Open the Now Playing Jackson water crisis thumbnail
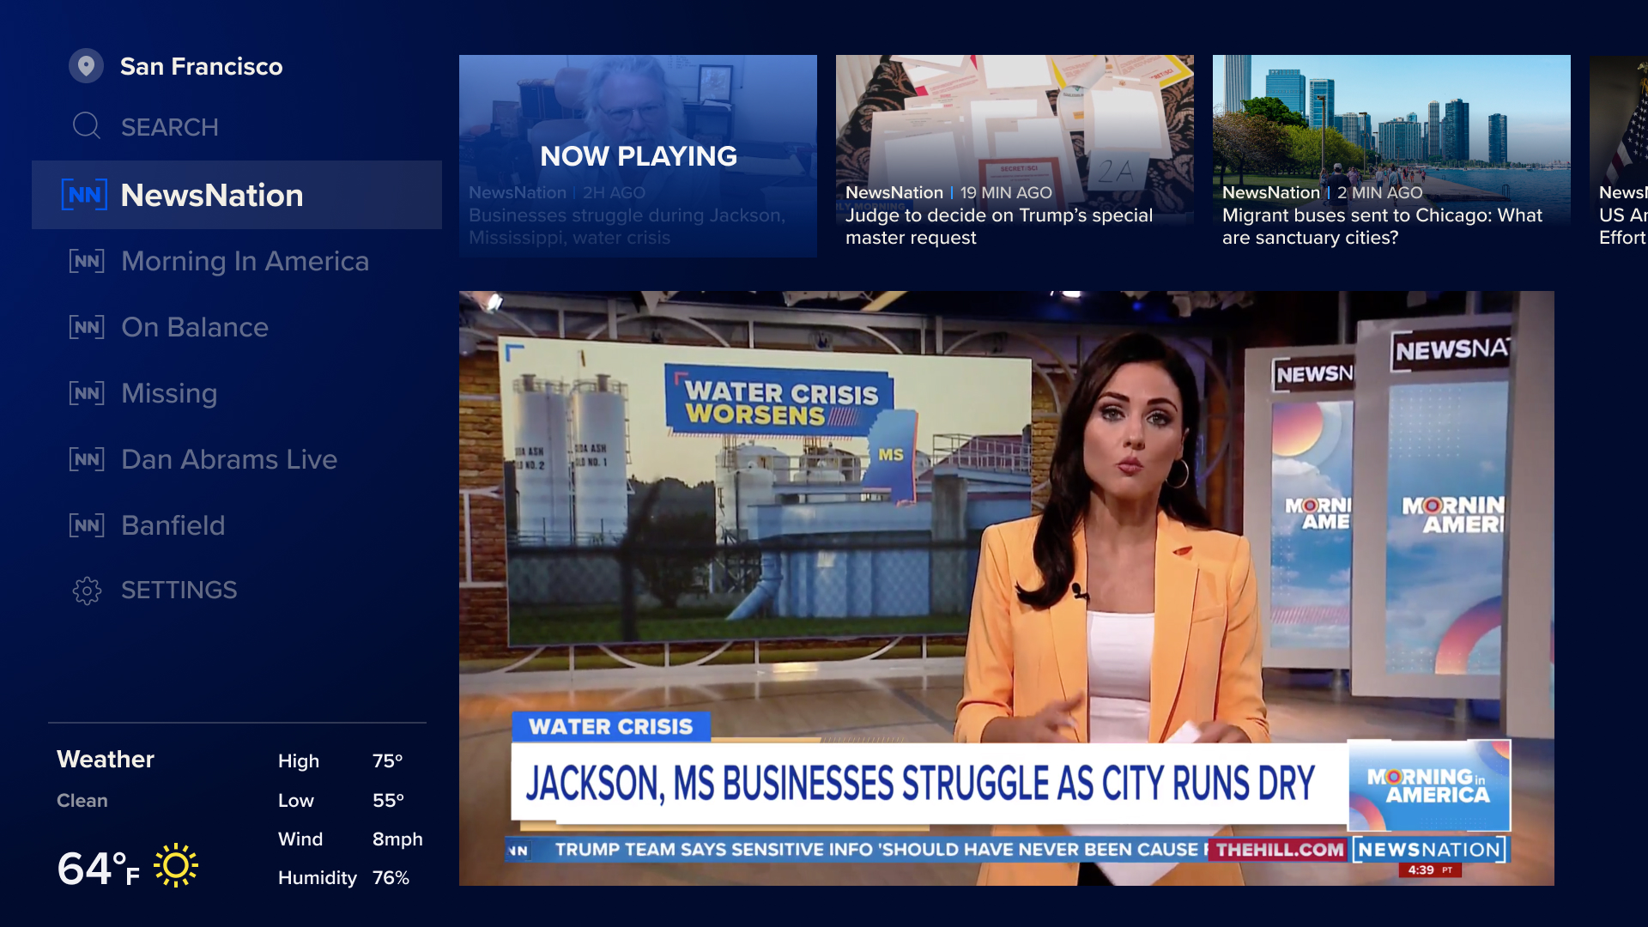This screenshot has width=1648, height=927. pos(638,155)
